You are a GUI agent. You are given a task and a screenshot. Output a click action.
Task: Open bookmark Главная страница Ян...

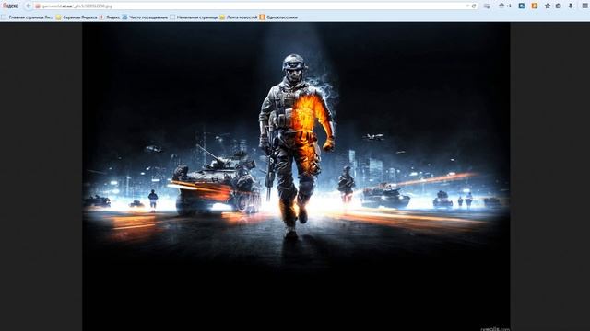coord(27,17)
